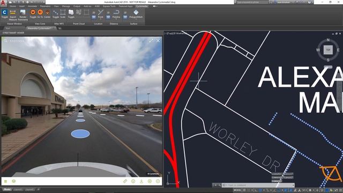Toggle the View Cone display

pyautogui.click(x=33, y=13)
